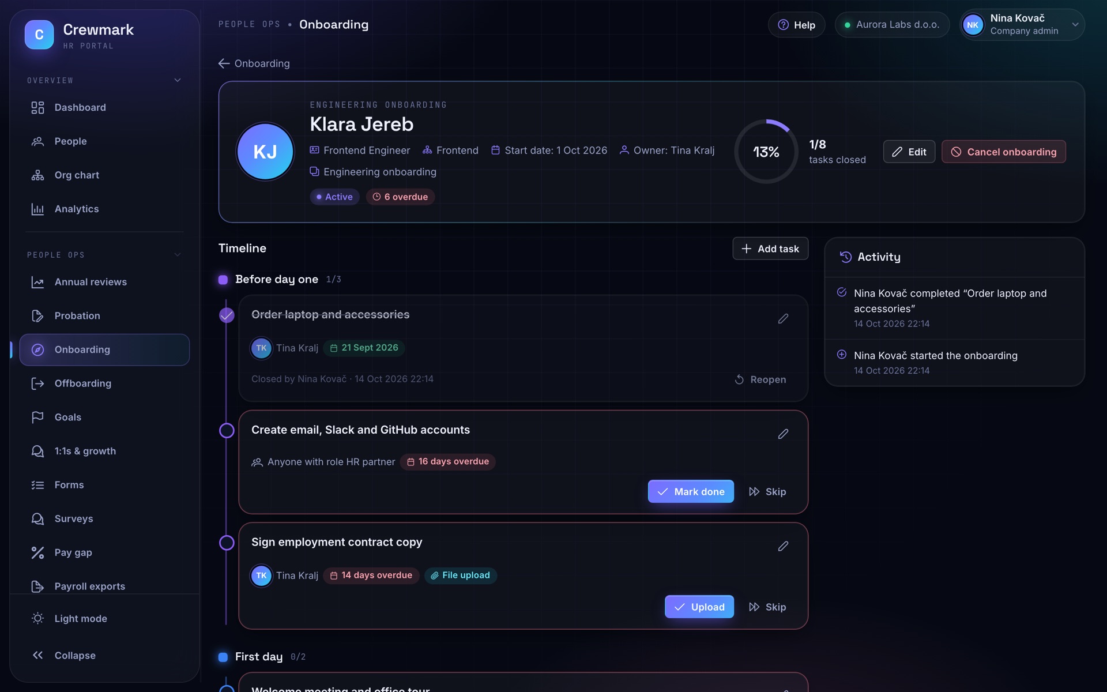Viewport: 1107px width, 692px height.
Task: Click the Surveys icon
Action: click(x=37, y=518)
